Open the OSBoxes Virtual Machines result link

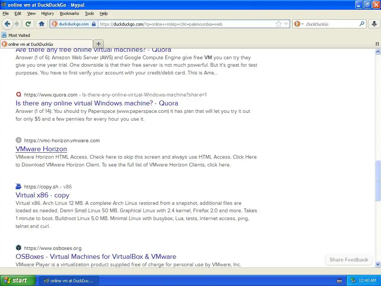[96, 256]
